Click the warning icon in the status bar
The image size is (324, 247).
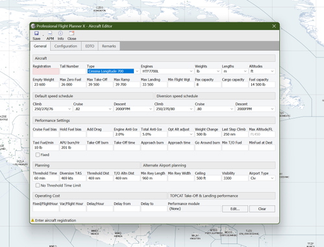(x=32, y=220)
